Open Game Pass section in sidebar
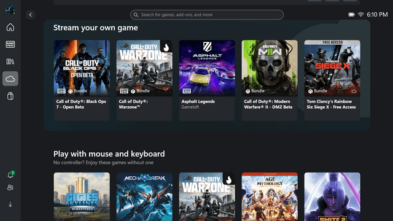 click(10, 44)
